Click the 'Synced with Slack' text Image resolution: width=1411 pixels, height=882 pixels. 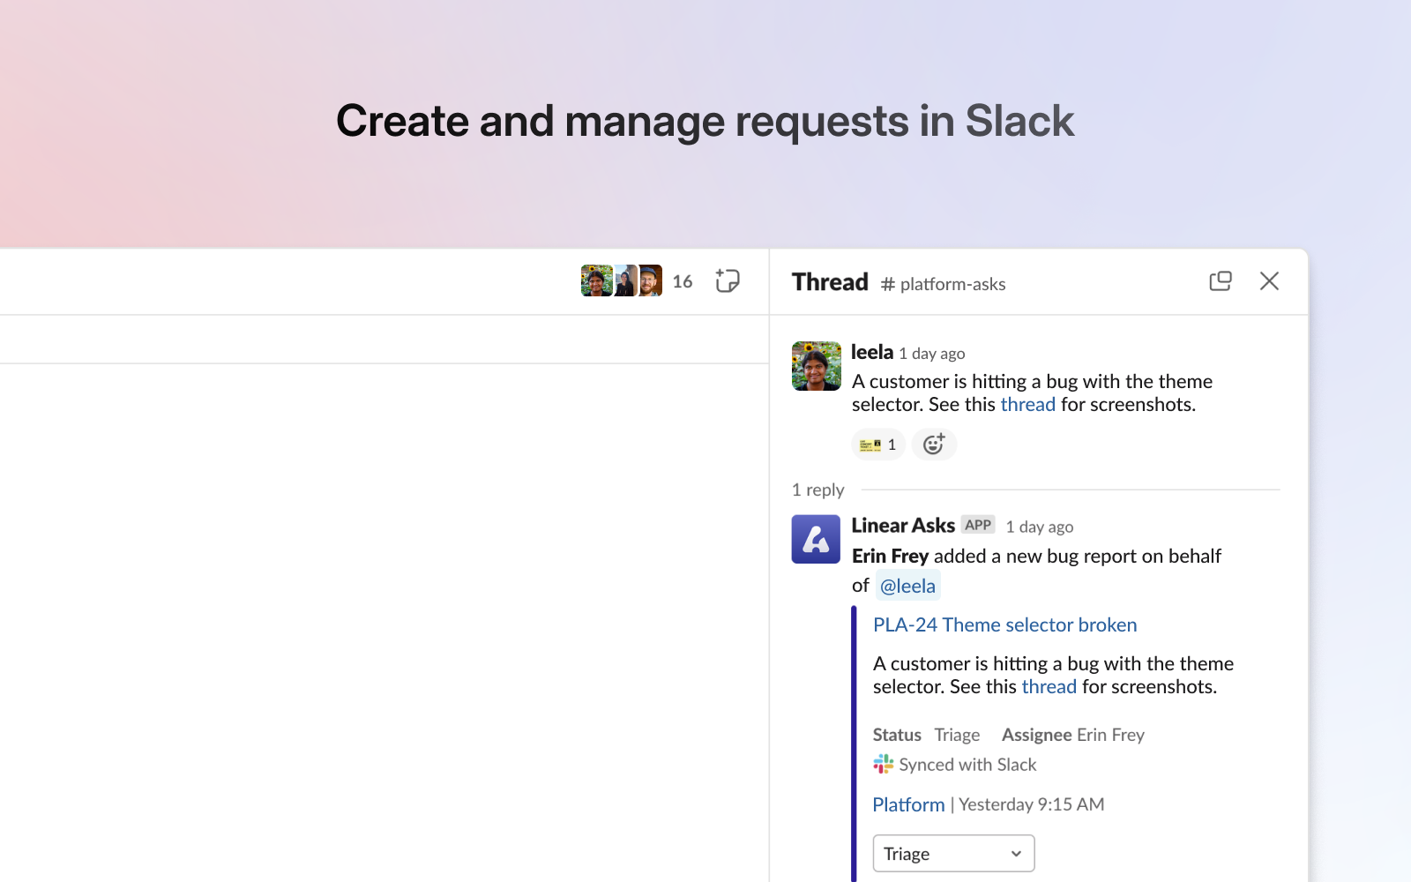point(967,765)
